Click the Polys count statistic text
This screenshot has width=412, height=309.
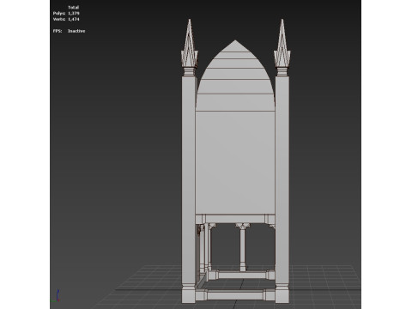coord(66,13)
